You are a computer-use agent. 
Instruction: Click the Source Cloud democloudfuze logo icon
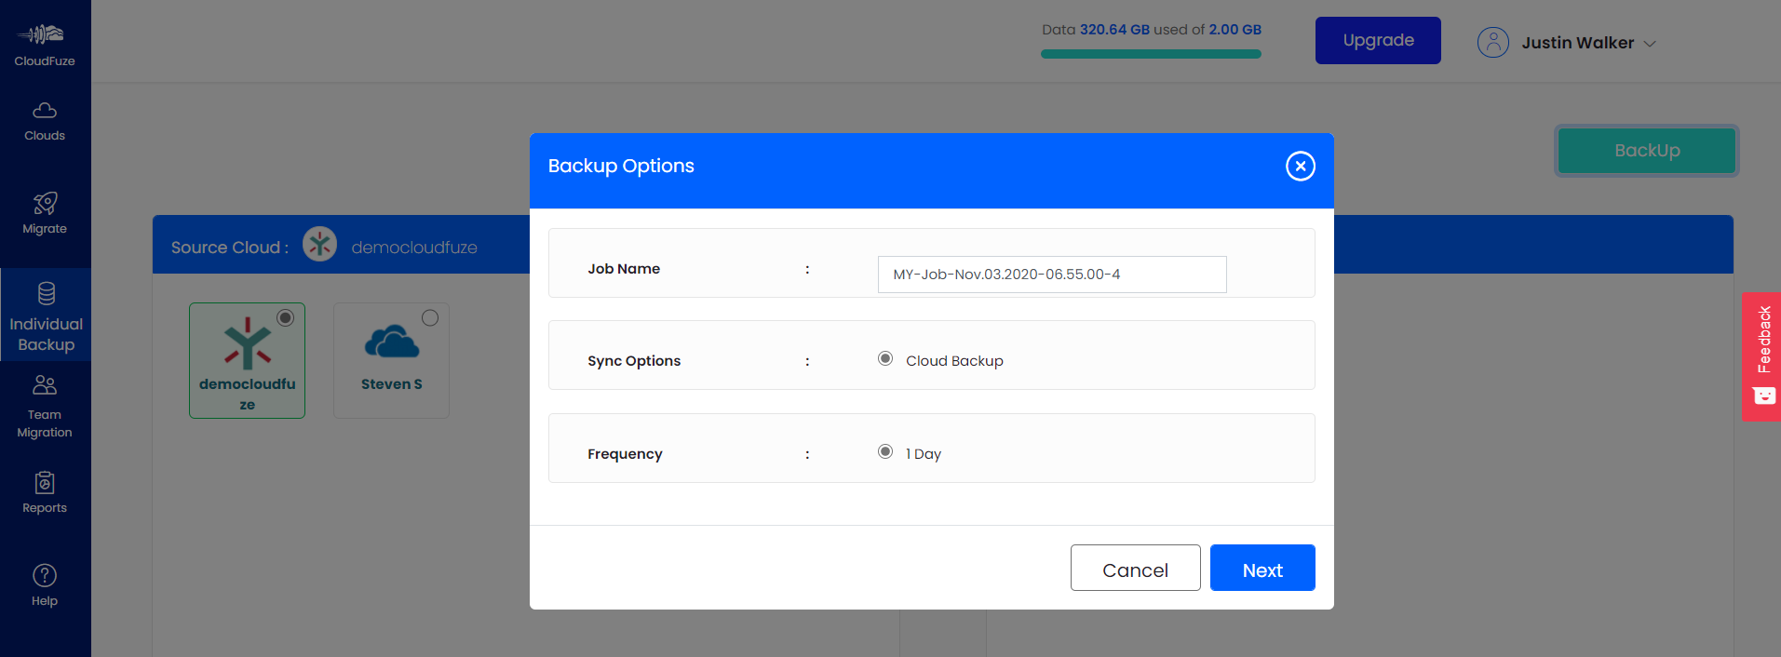(x=319, y=245)
